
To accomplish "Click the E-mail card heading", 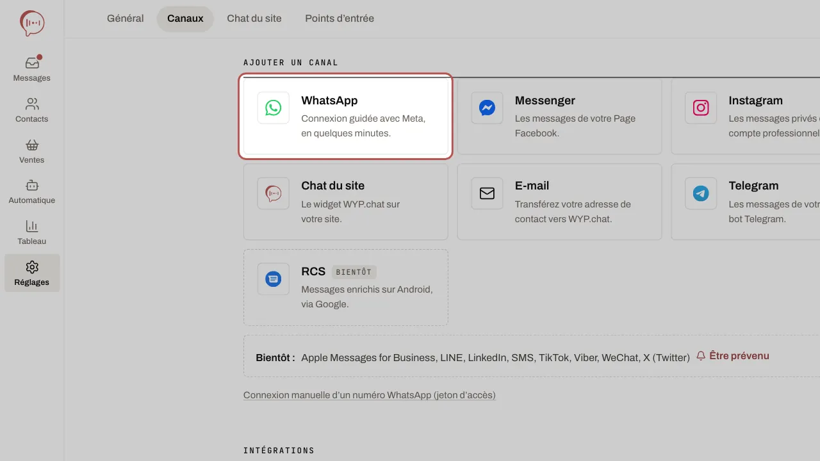I will tap(532, 186).
